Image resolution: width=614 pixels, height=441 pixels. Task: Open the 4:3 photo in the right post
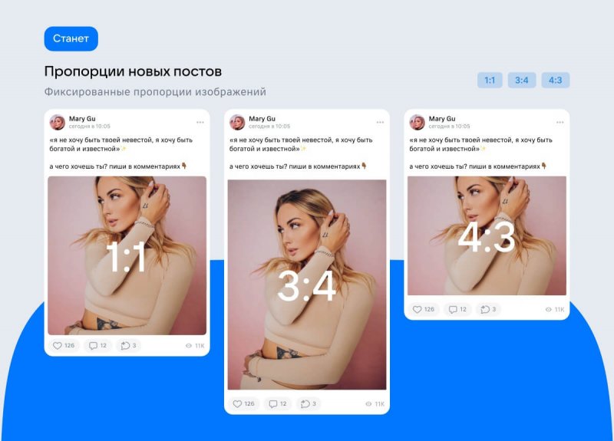click(x=487, y=235)
